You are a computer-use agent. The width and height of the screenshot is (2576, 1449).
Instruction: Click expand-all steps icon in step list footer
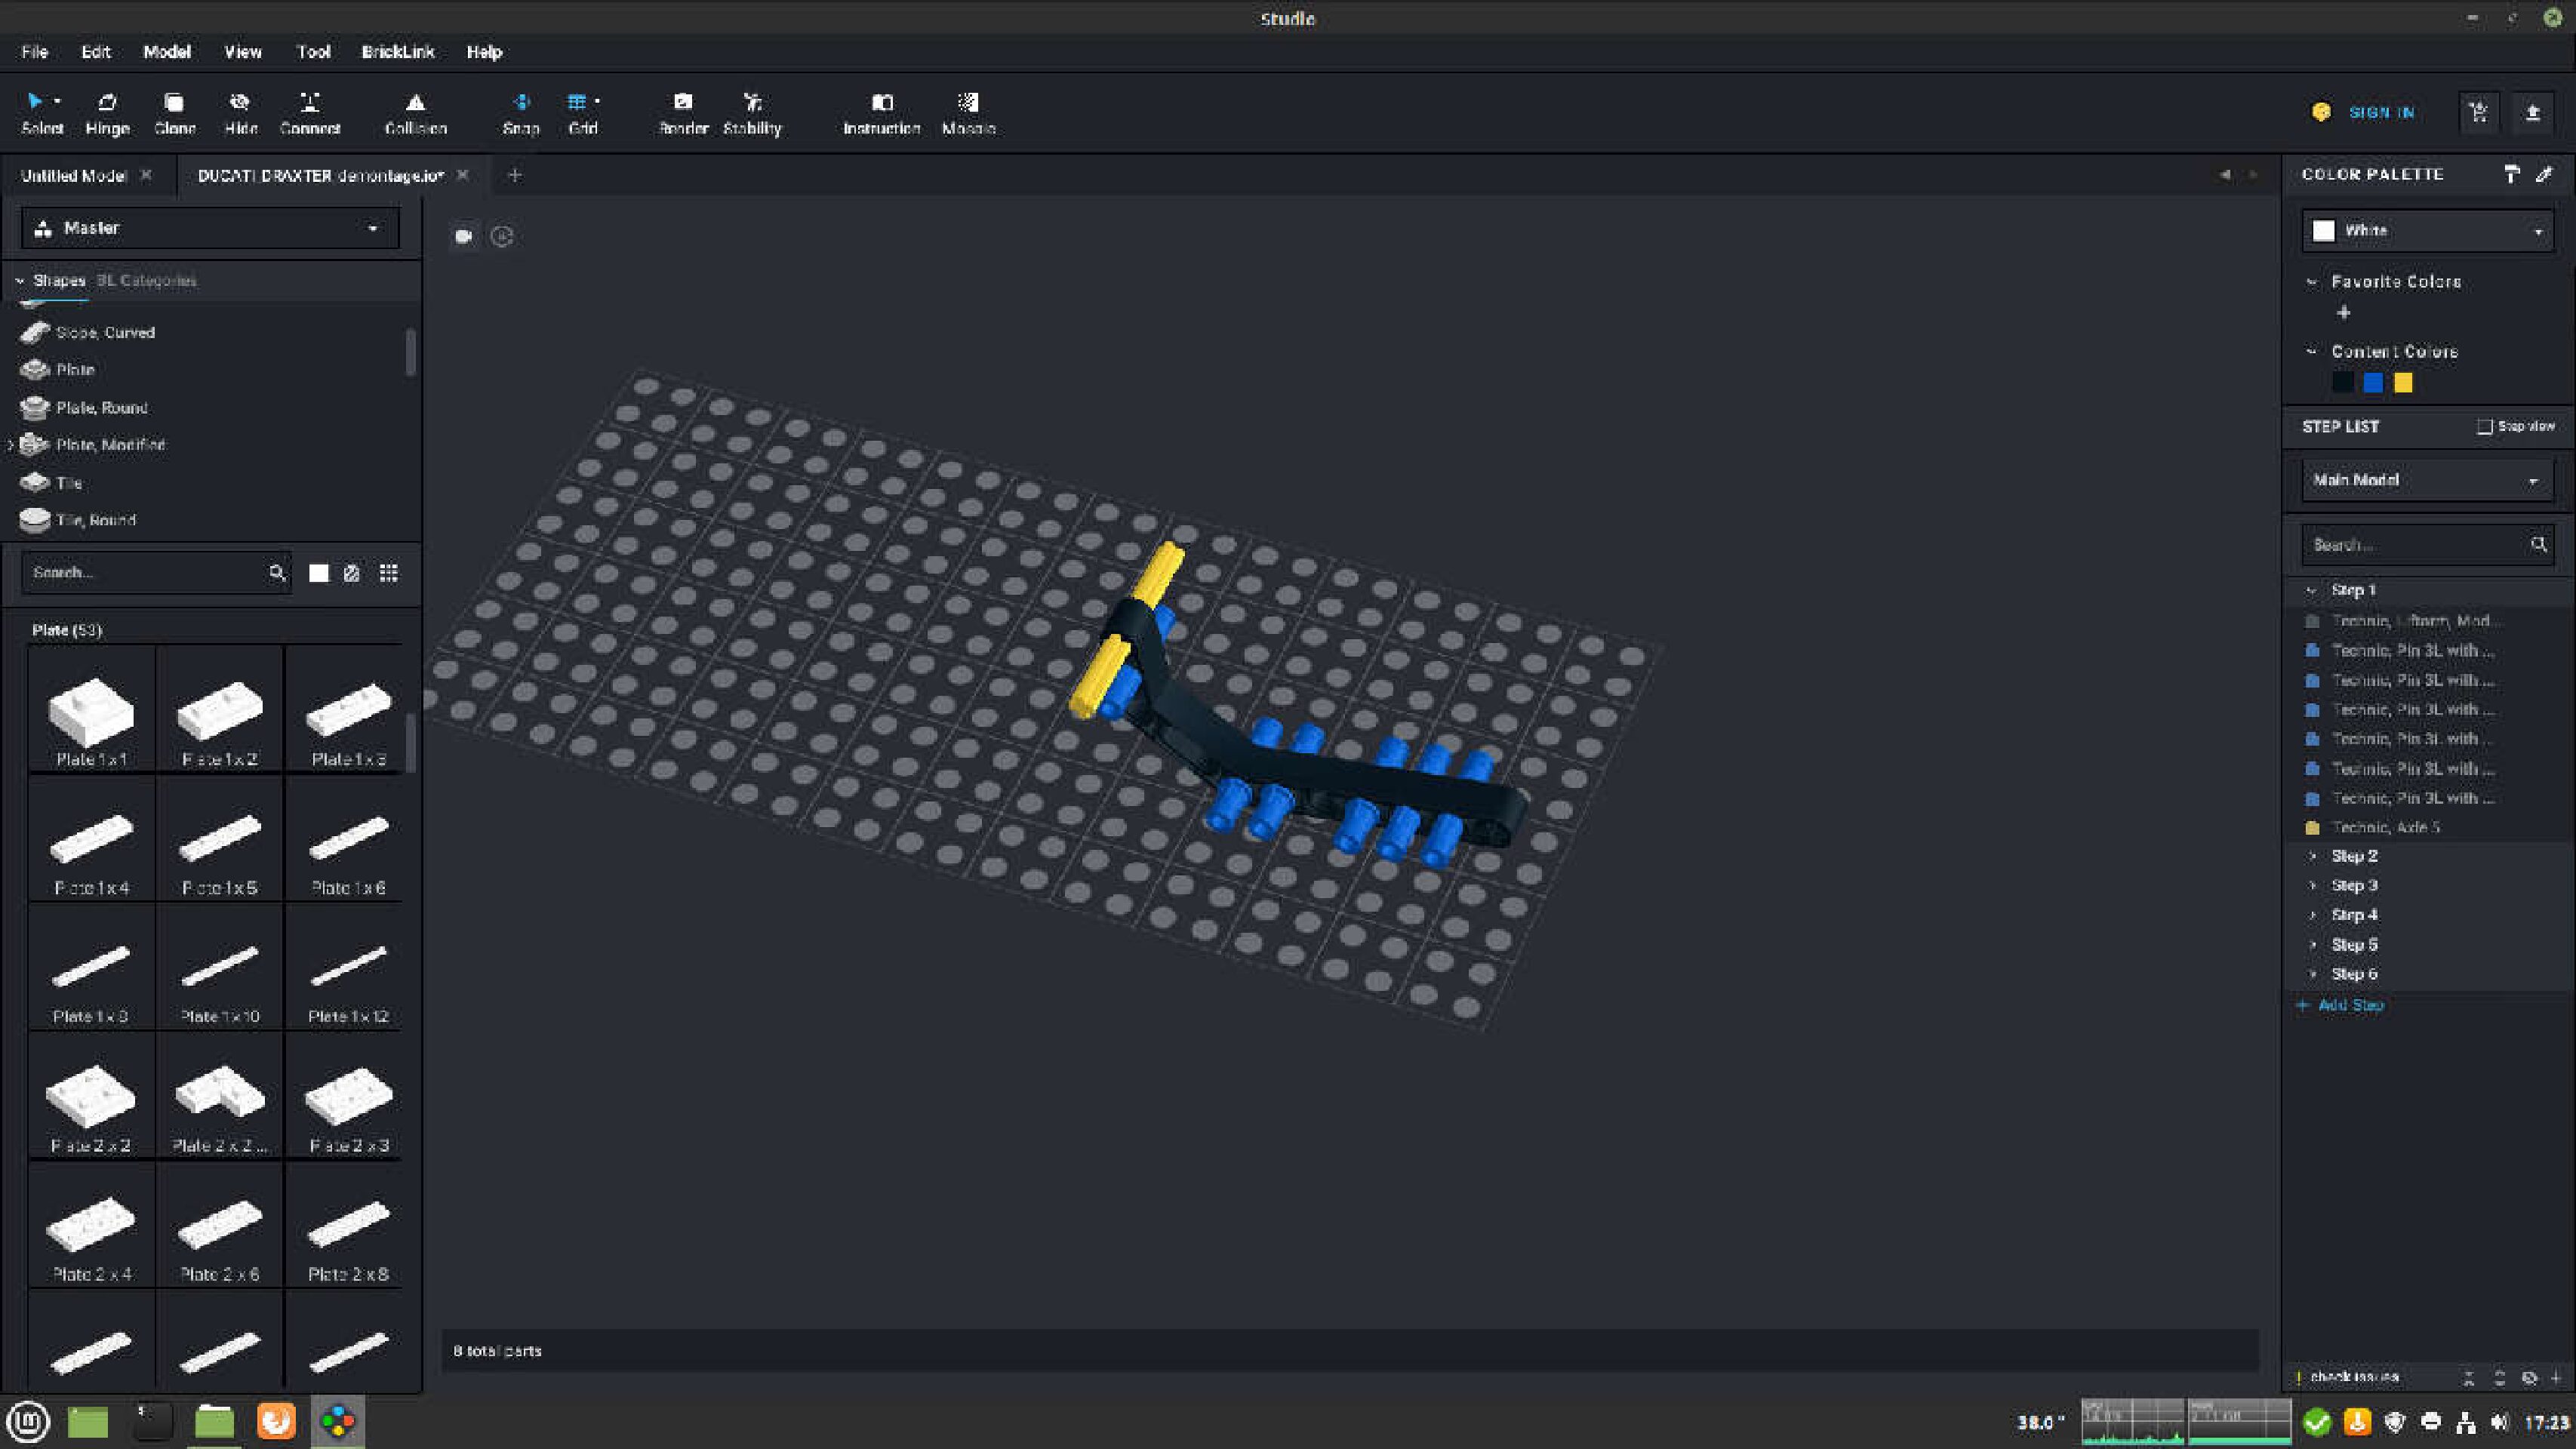[2499, 1378]
